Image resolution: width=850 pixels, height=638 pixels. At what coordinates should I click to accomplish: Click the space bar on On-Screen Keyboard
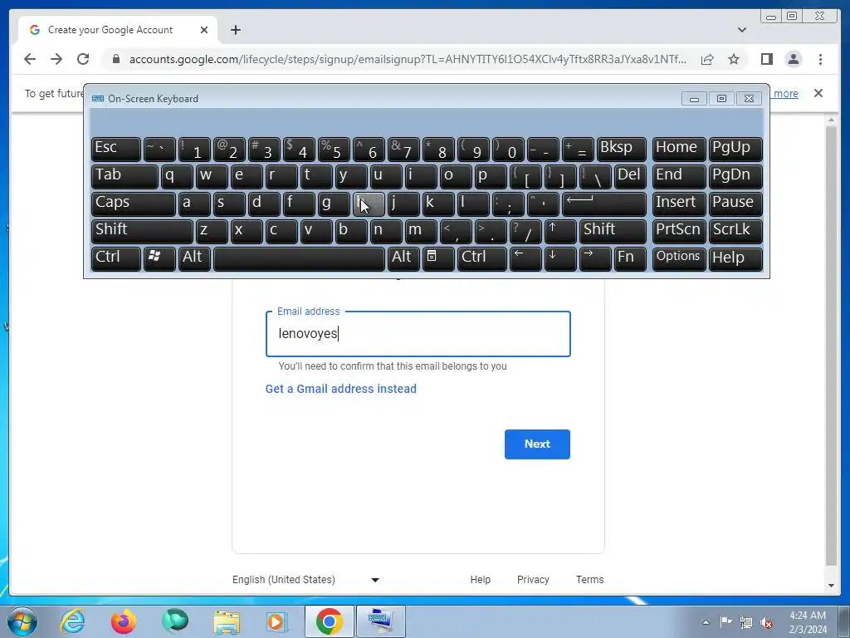[x=299, y=258]
